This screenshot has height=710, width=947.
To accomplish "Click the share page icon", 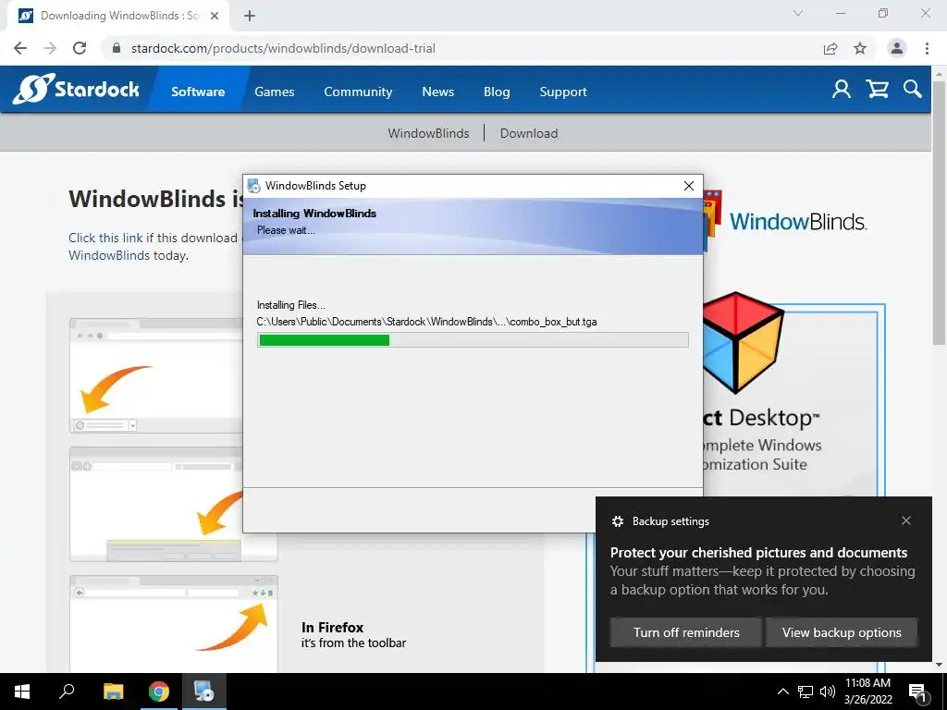I will tap(830, 48).
